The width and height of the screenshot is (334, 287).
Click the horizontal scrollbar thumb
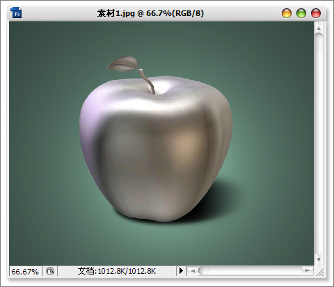(x=250, y=270)
